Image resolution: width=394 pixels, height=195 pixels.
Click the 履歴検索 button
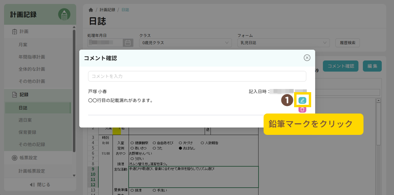[x=348, y=43]
